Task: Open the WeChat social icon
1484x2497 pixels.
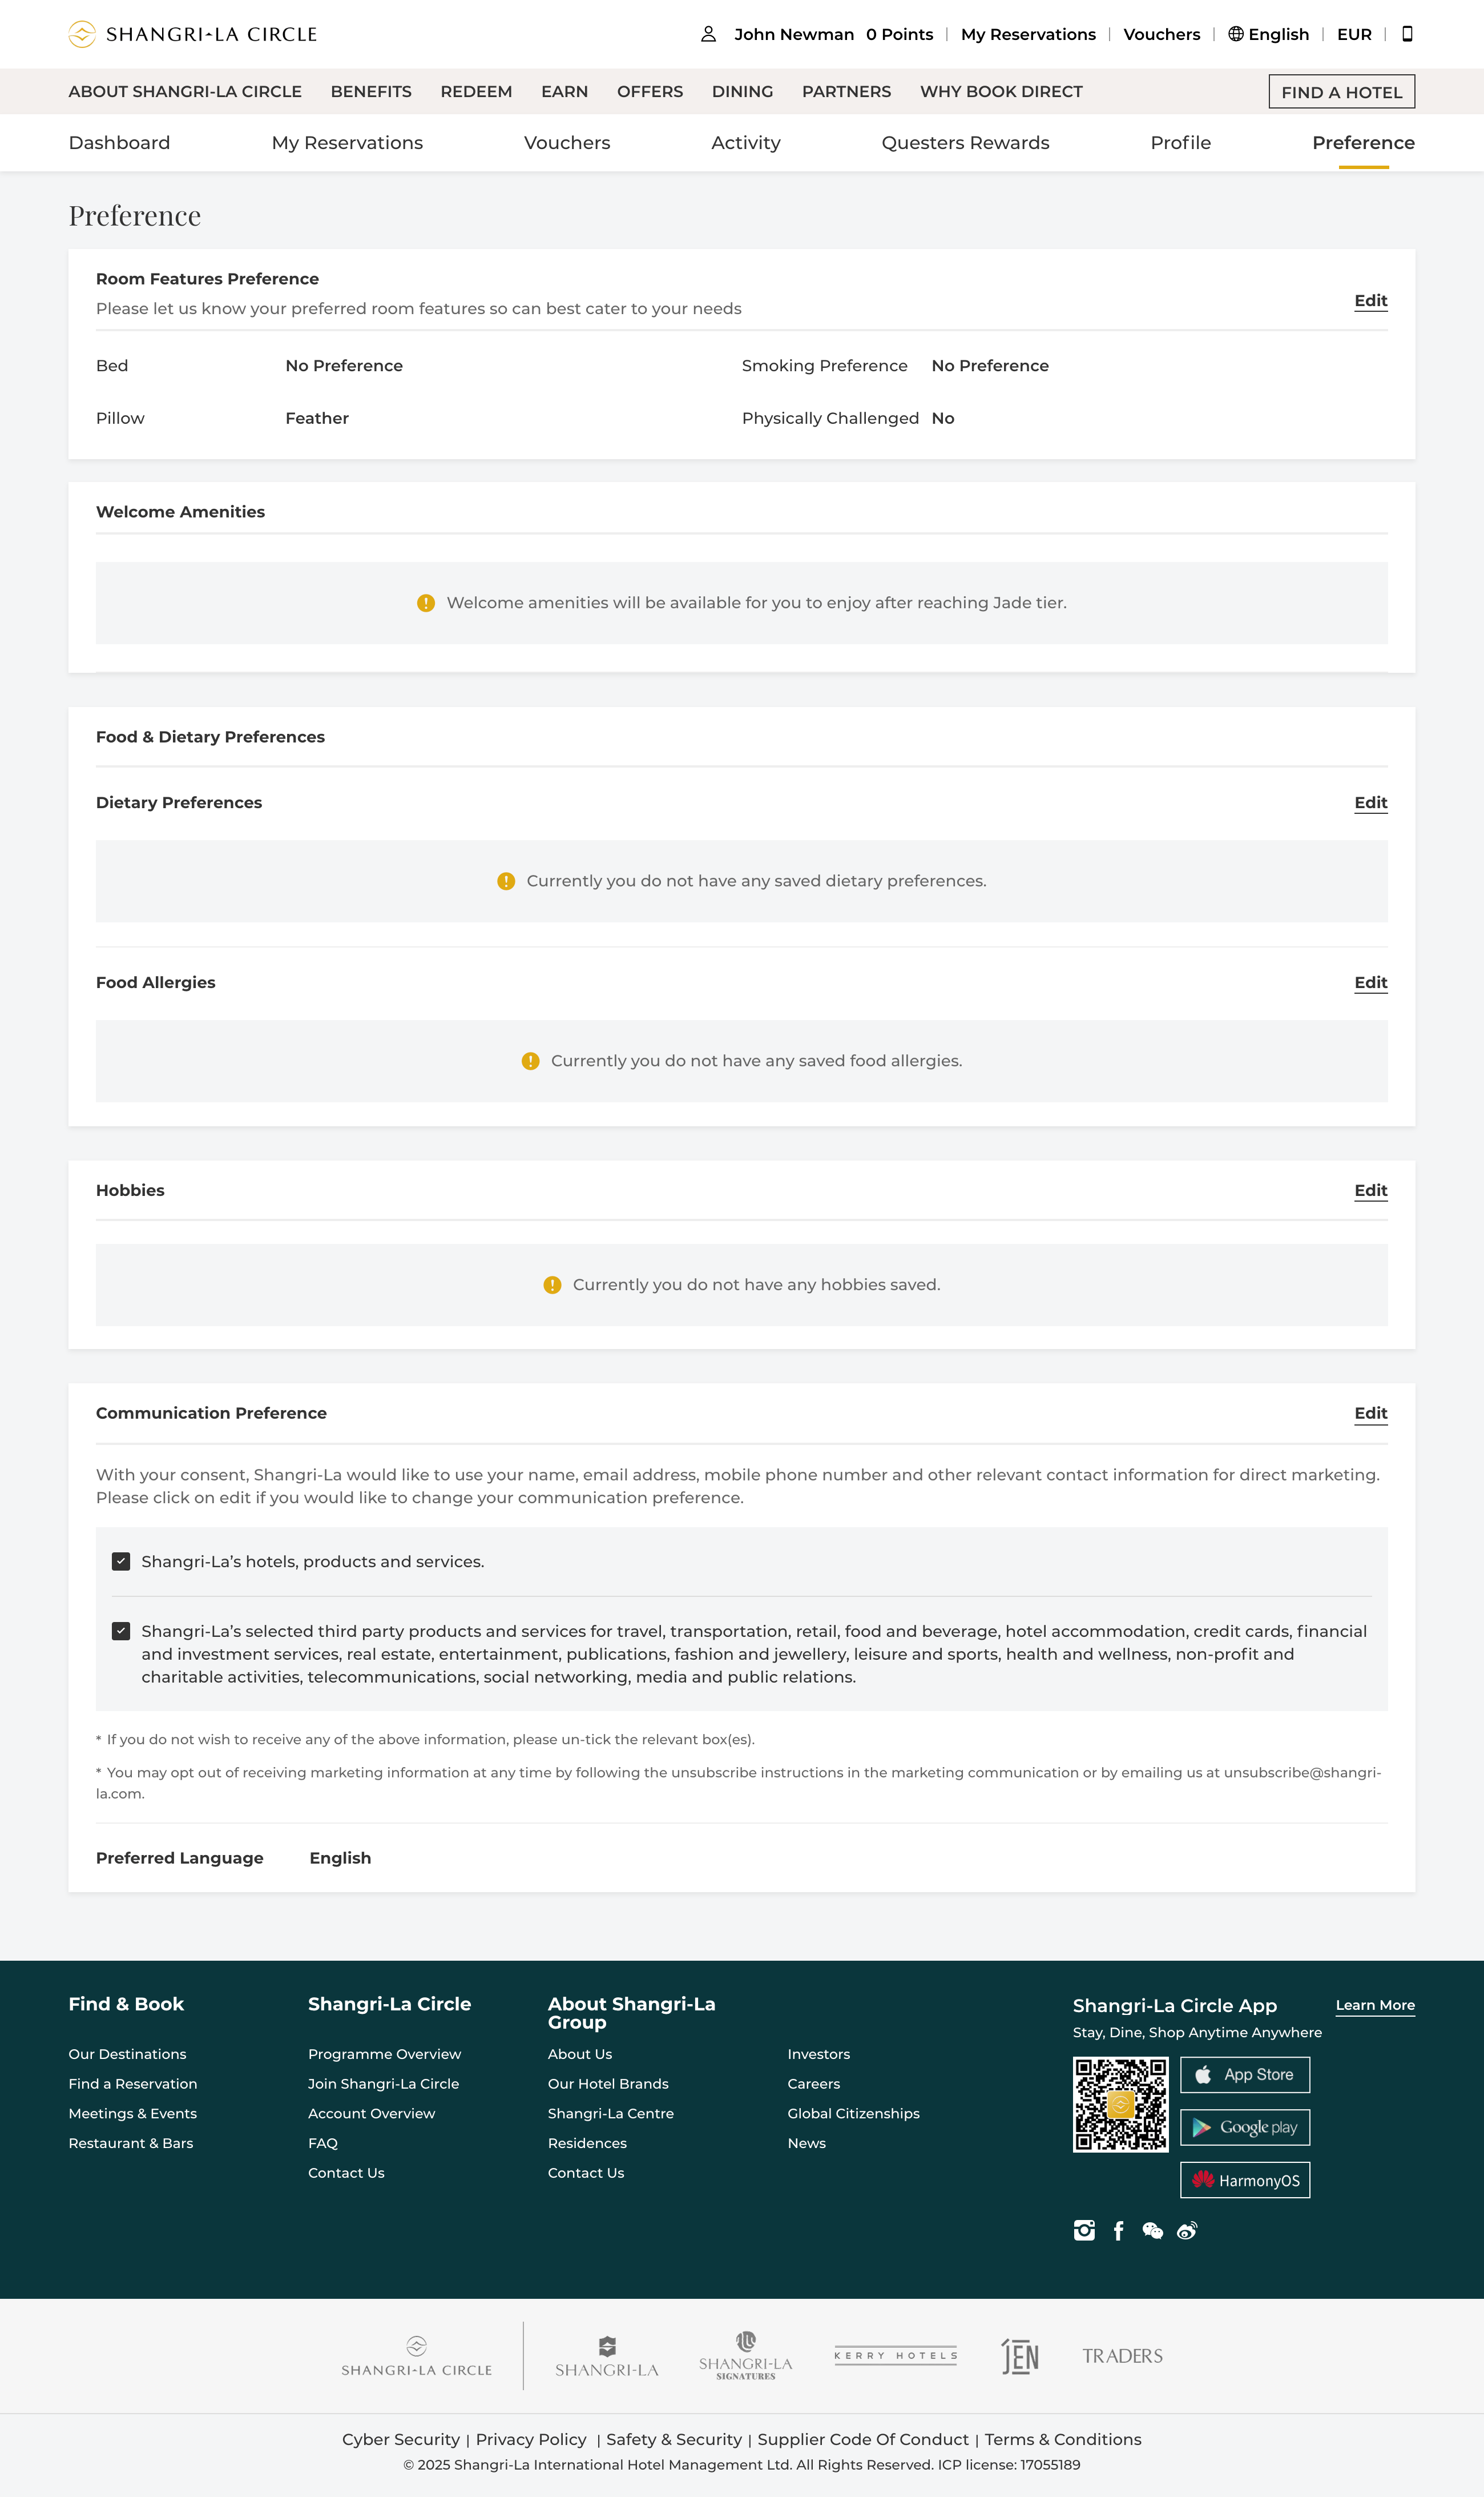Action: [1152, 2230]
